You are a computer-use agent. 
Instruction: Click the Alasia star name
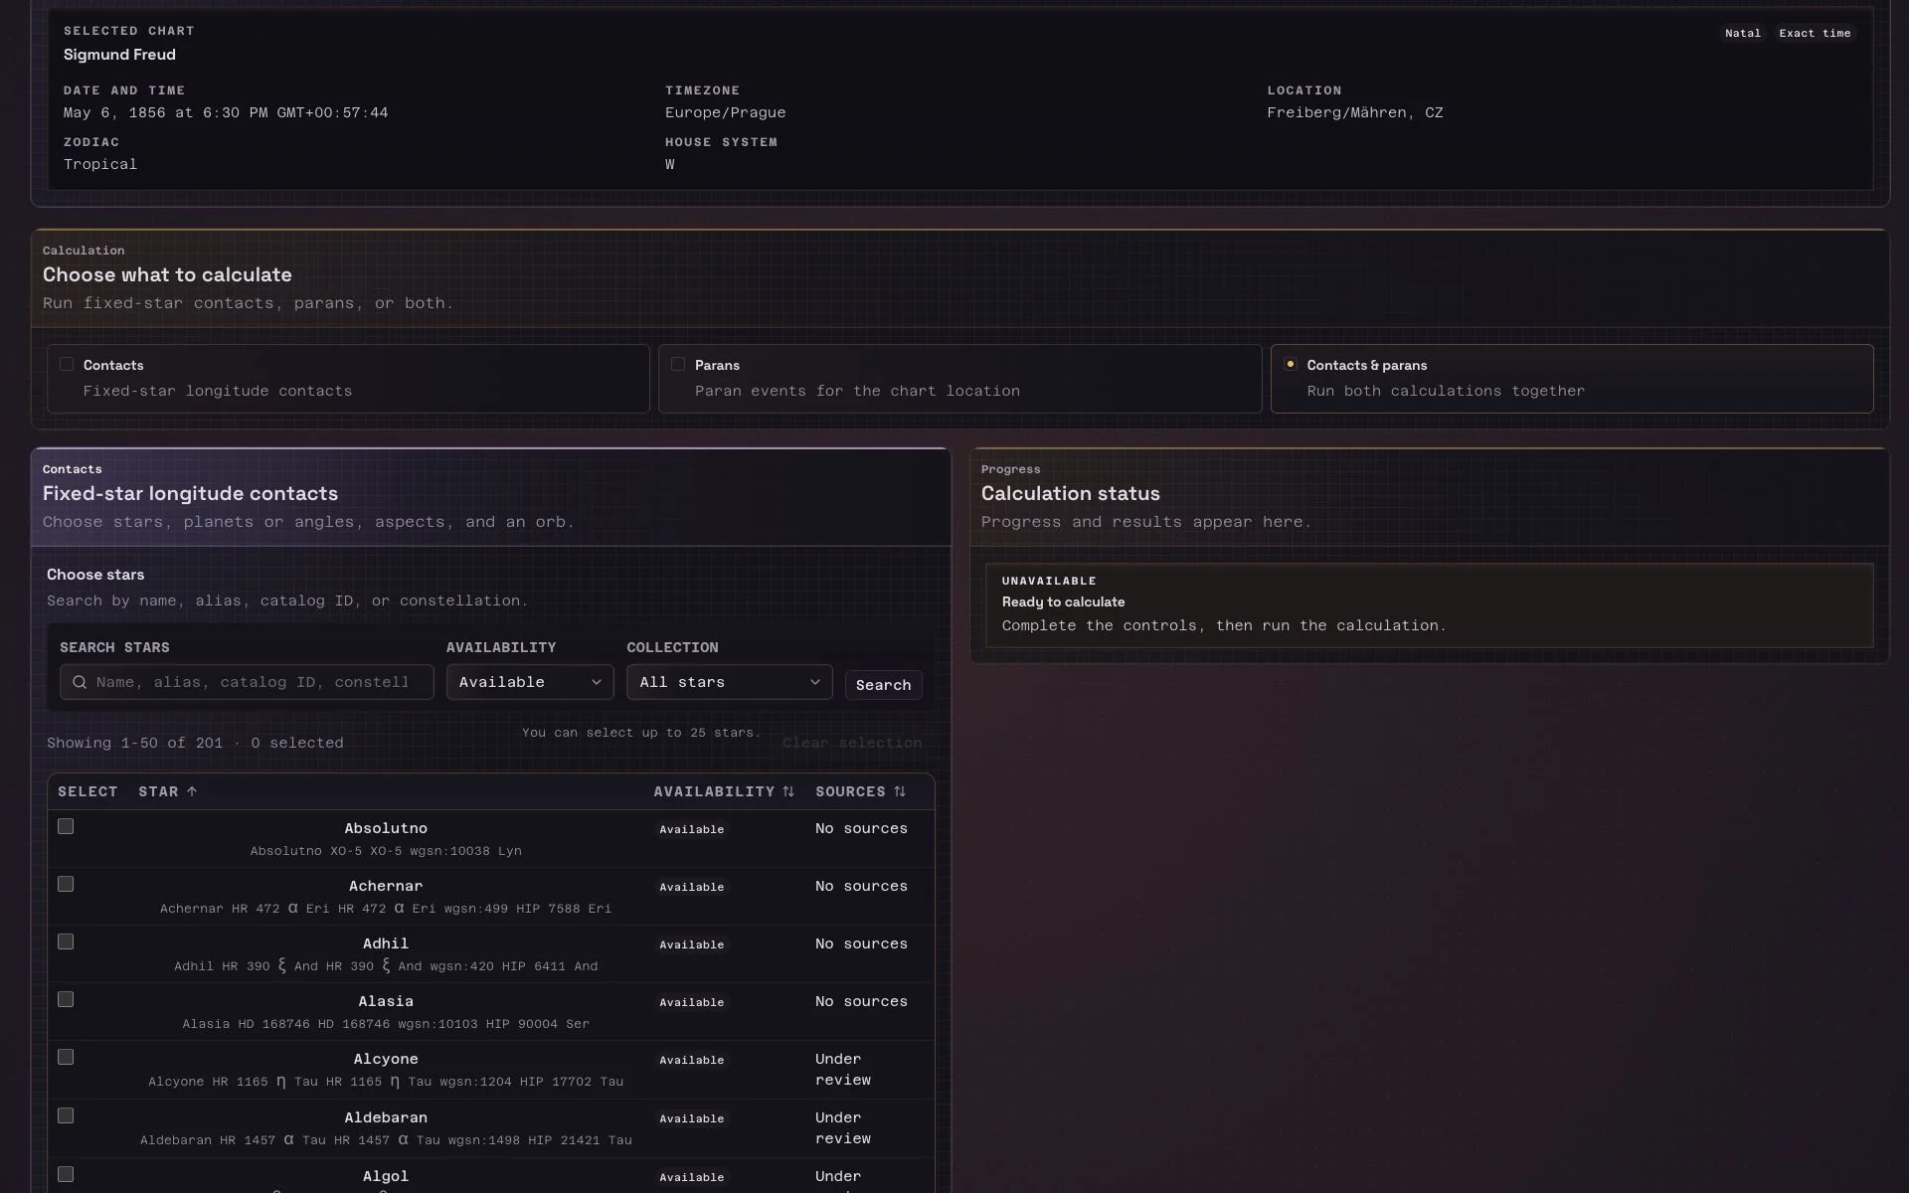click(386, 1001)
